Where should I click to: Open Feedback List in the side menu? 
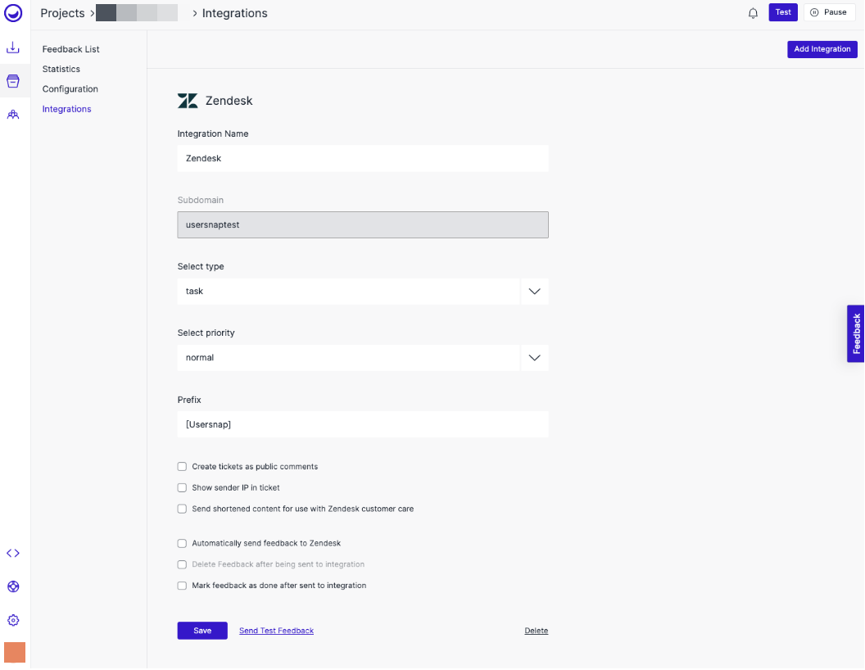(x=70, y=49)
